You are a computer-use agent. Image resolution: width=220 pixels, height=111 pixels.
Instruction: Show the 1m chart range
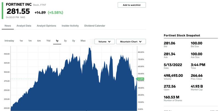click(30, 41)
